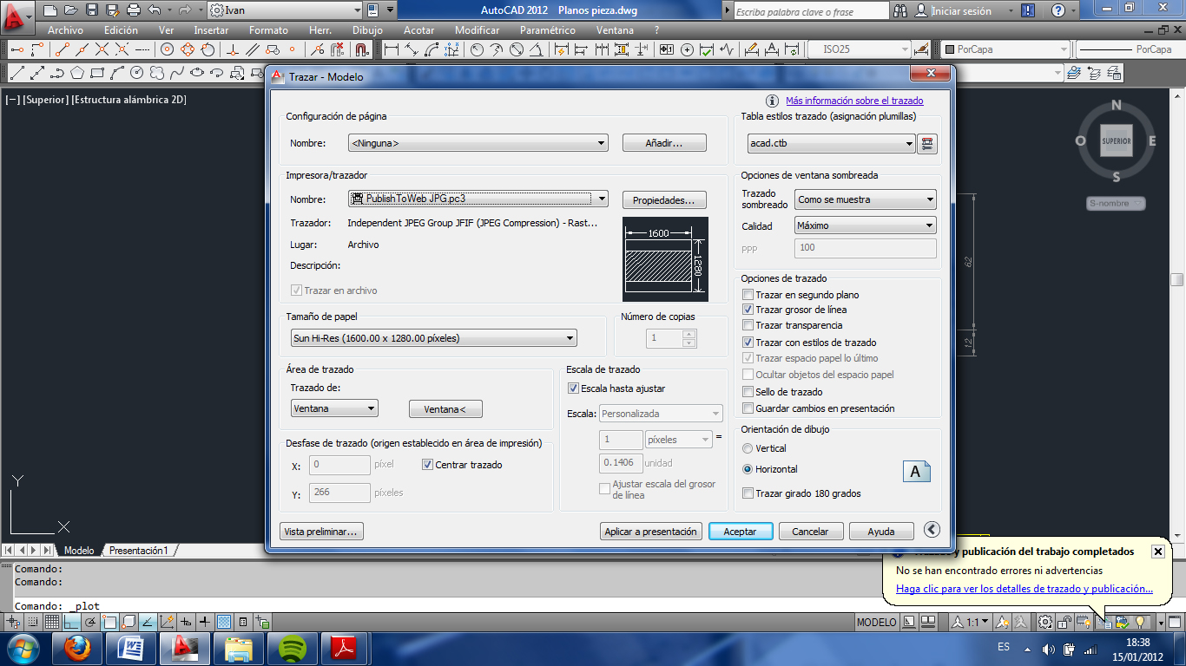Open the workspace 'Ivan' dropdown
Viewport: 1186px width, 666px height.
tap(285, 10)
